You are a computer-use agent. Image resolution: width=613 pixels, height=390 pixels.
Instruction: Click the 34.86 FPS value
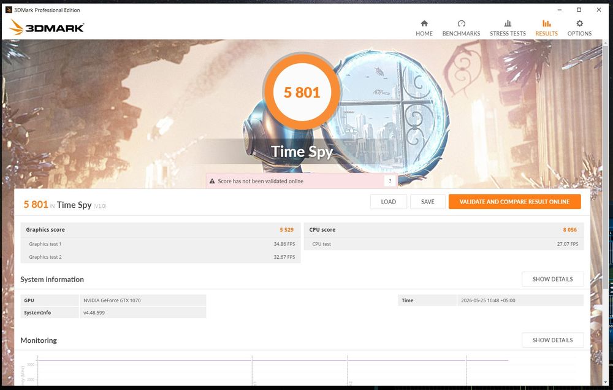click(284, 244)
